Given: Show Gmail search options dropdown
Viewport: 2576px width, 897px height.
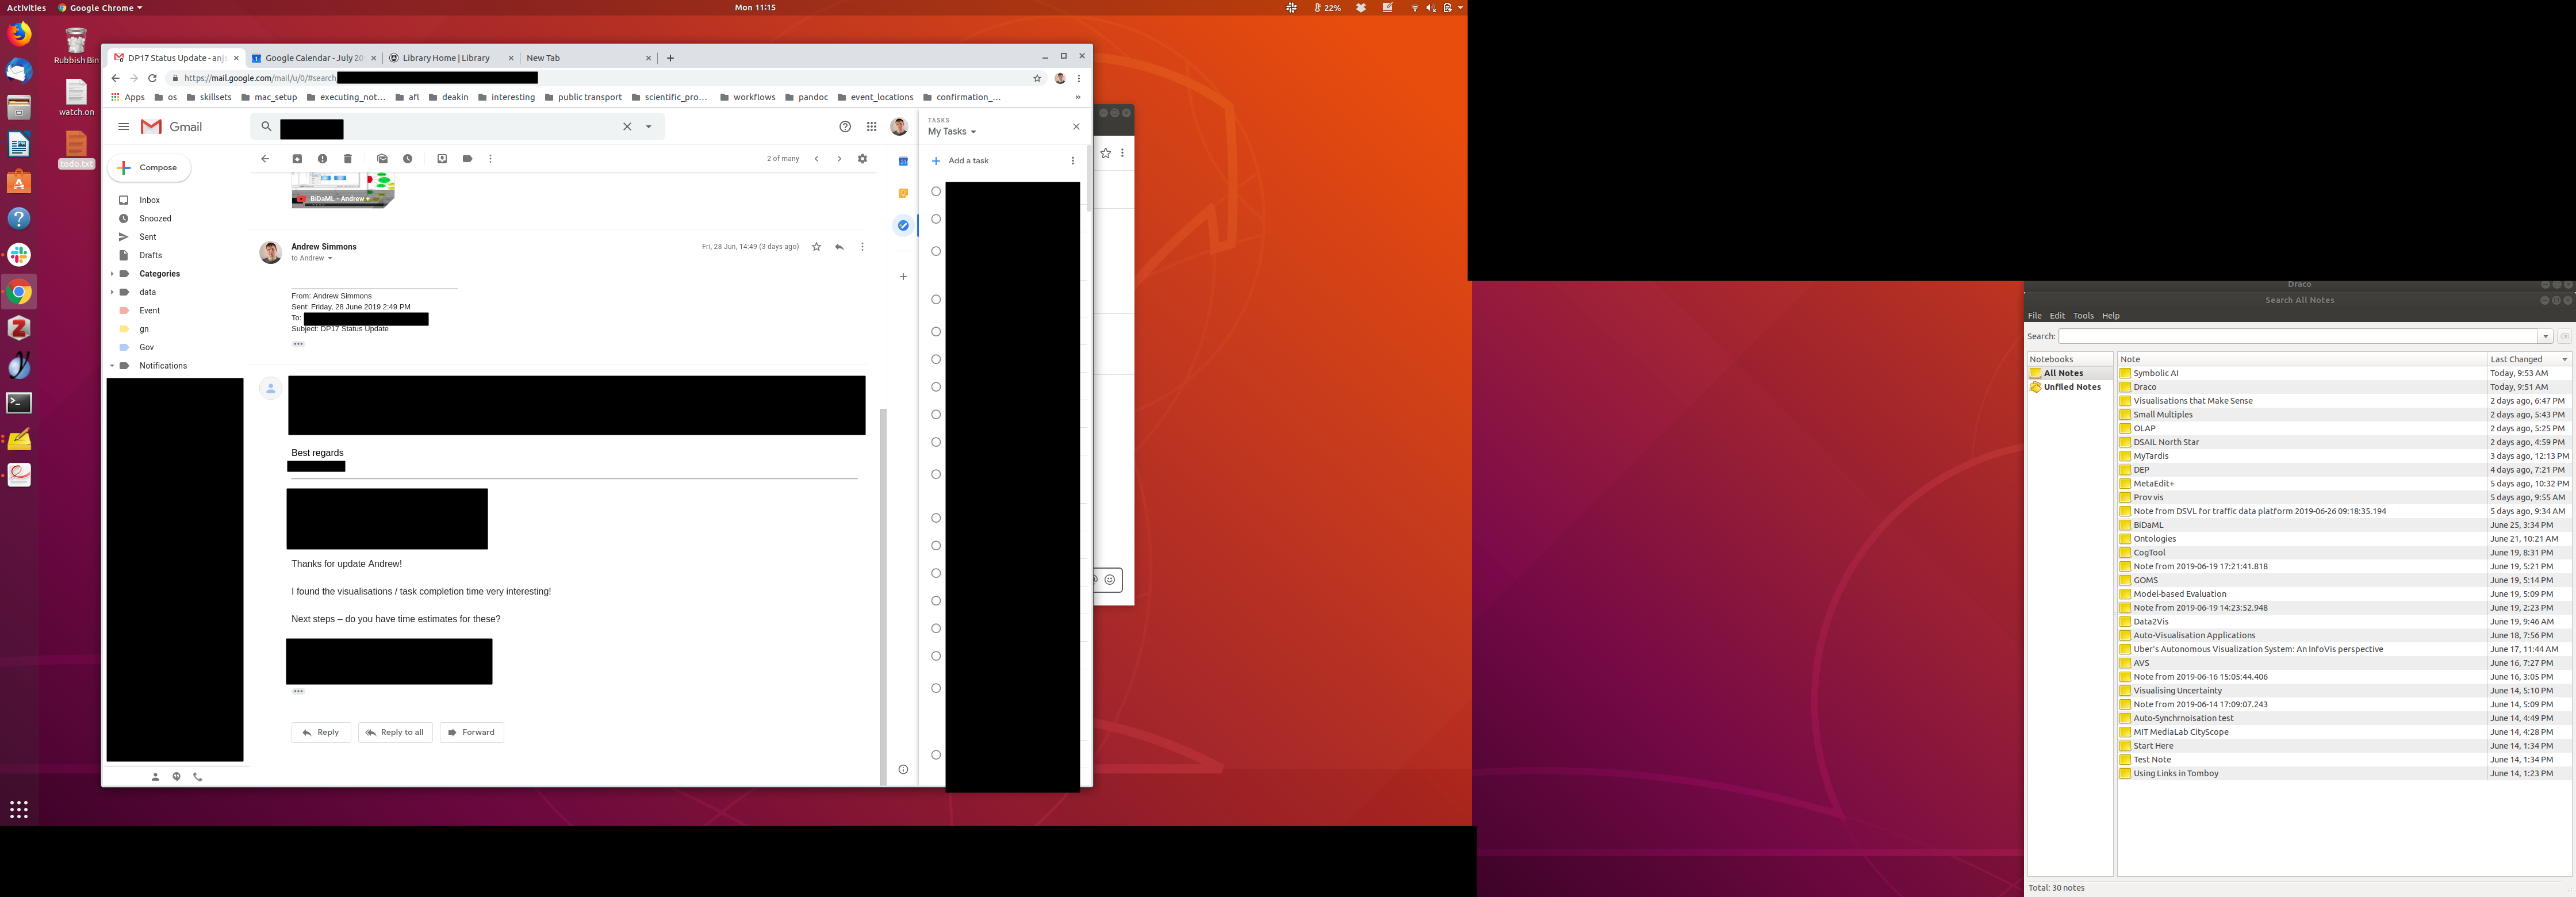Looking at the screenshot, I should [649, 127].
